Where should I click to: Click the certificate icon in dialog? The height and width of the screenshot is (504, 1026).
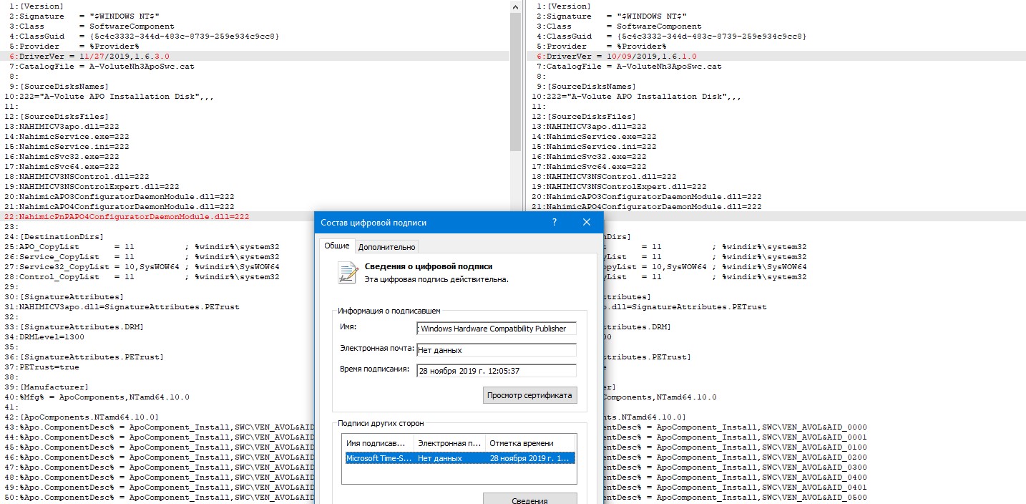click(x=348, y=273)
